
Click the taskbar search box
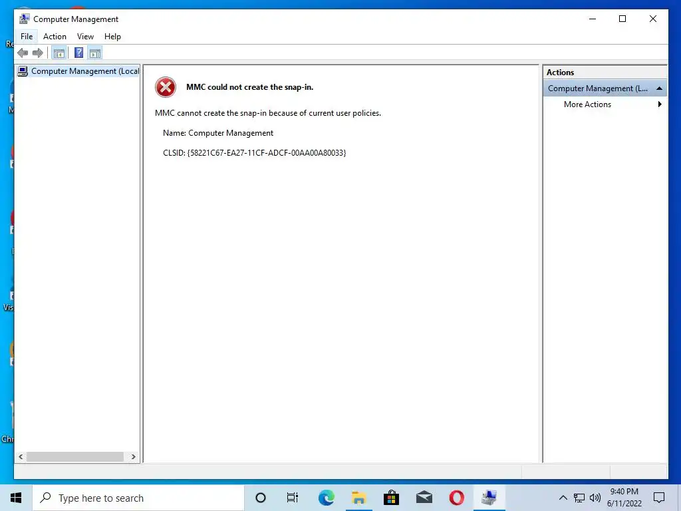pos(138,498)
